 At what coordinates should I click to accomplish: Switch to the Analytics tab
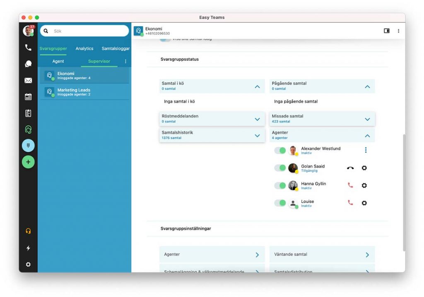pyautogui.click(x=84, y=49)
